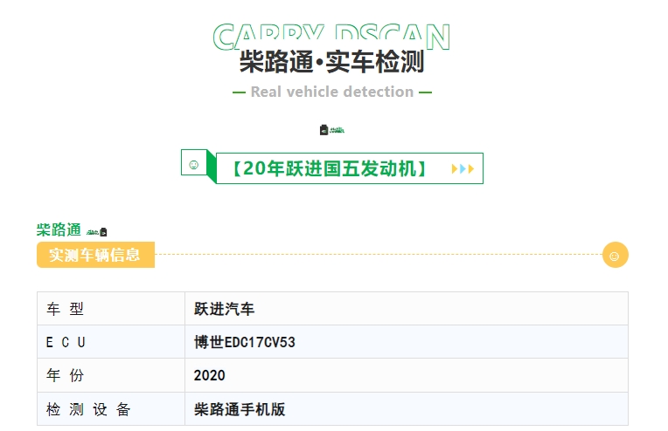Image resolution: width=668 pixels, height=431 pixels.
Task: Click the green 柴路通 brand text
Action: [x=59, y=230]
